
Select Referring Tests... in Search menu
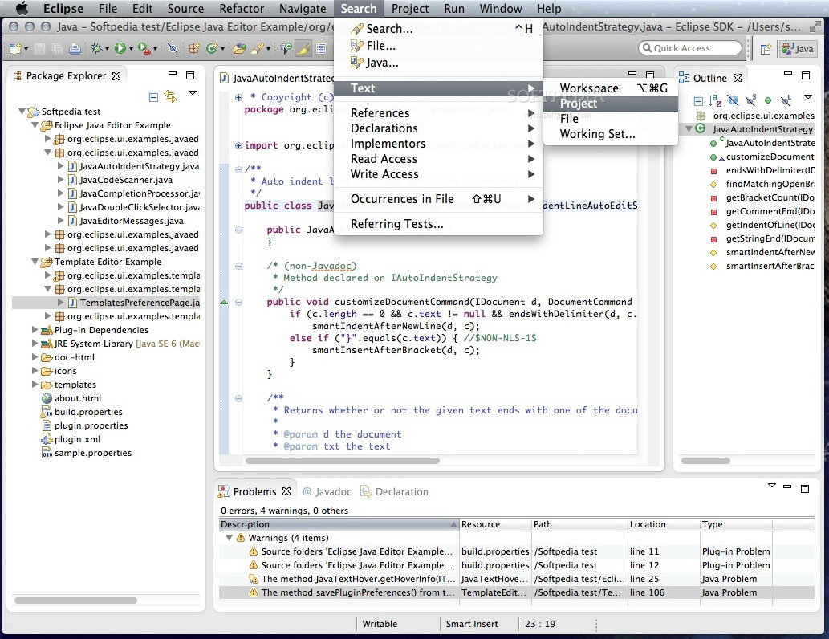tap(396, 224)
